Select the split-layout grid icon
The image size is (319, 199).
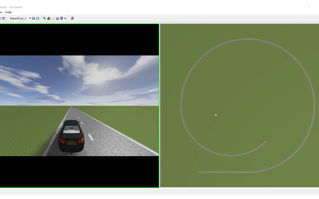4,18
